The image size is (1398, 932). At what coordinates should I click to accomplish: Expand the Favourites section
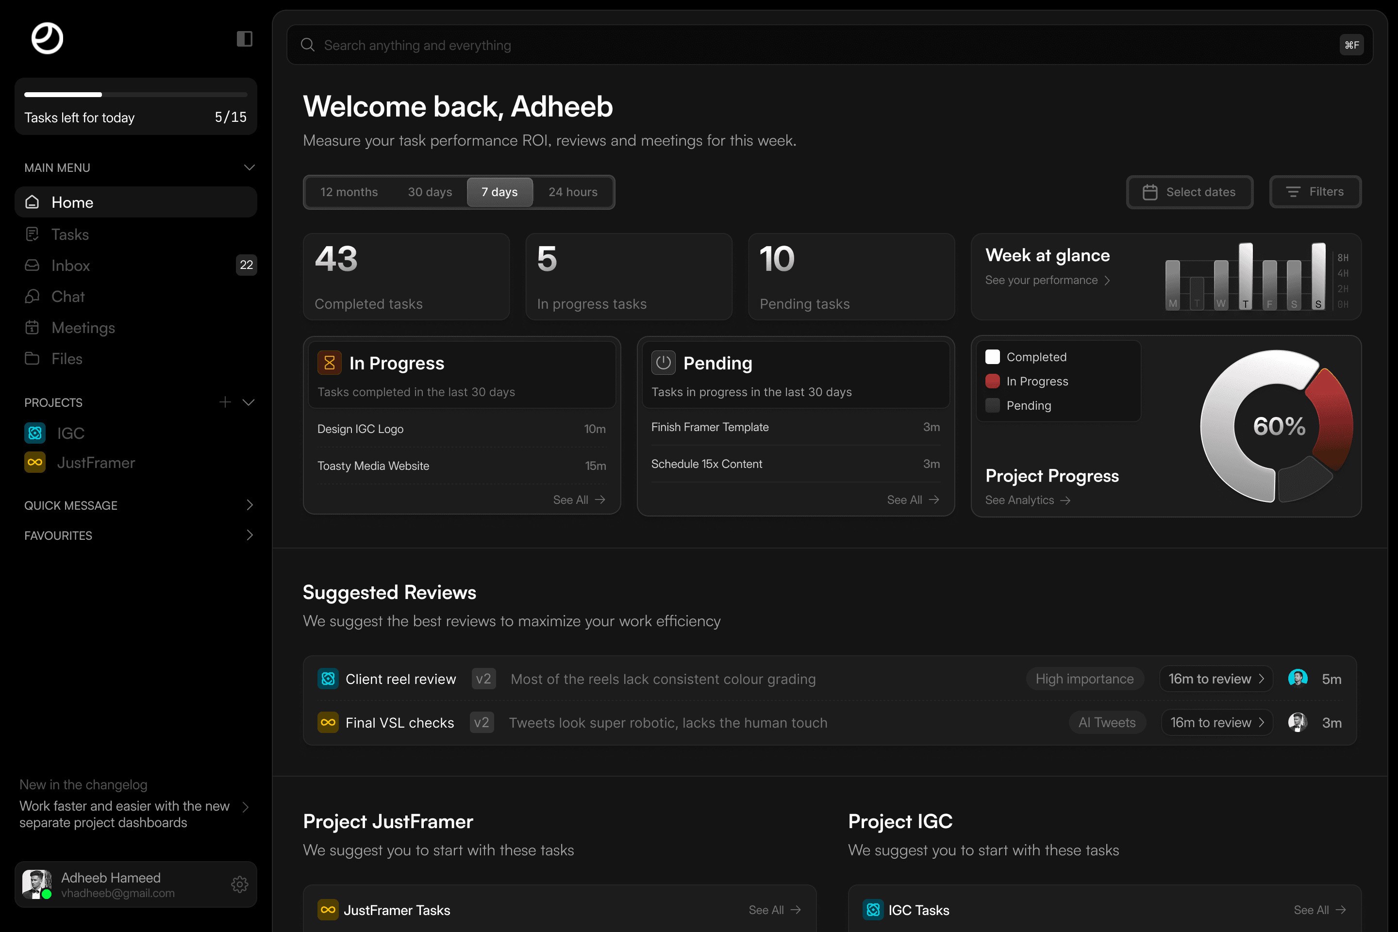pyautogui.click(x=249, y=535)
